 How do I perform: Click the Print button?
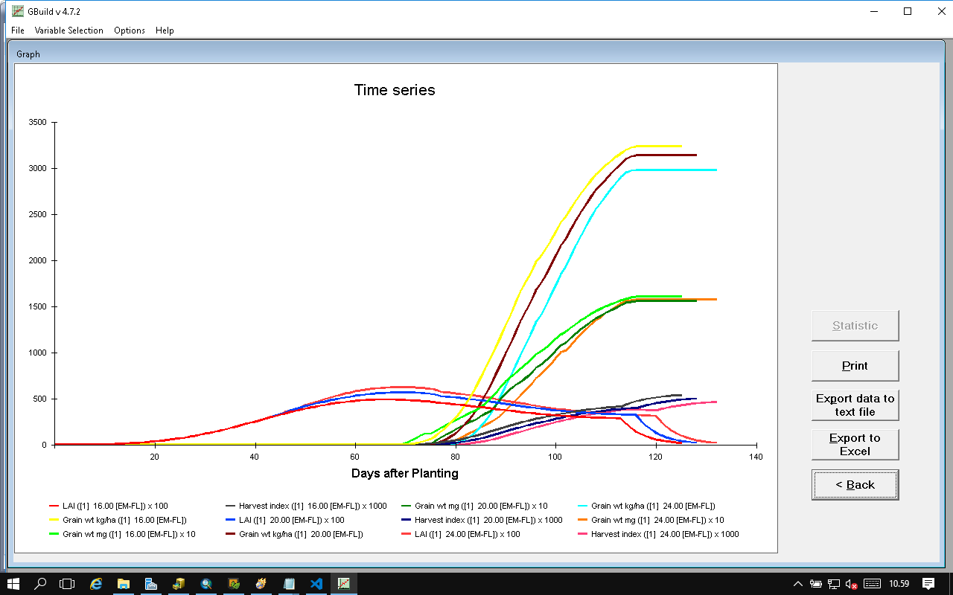tap(855, 366)
